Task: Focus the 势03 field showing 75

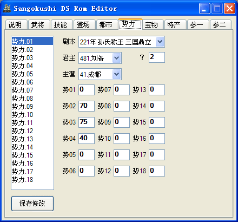Action: (87, 122)
